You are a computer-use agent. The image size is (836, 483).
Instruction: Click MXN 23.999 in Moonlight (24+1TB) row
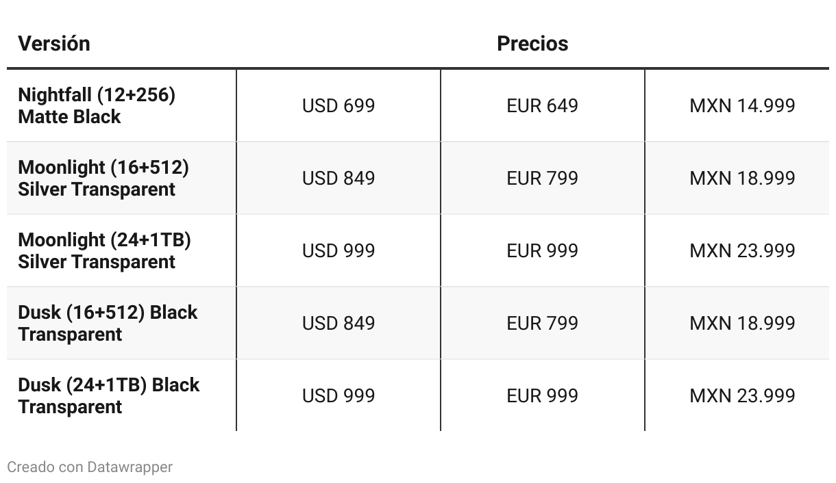(742, 250)
